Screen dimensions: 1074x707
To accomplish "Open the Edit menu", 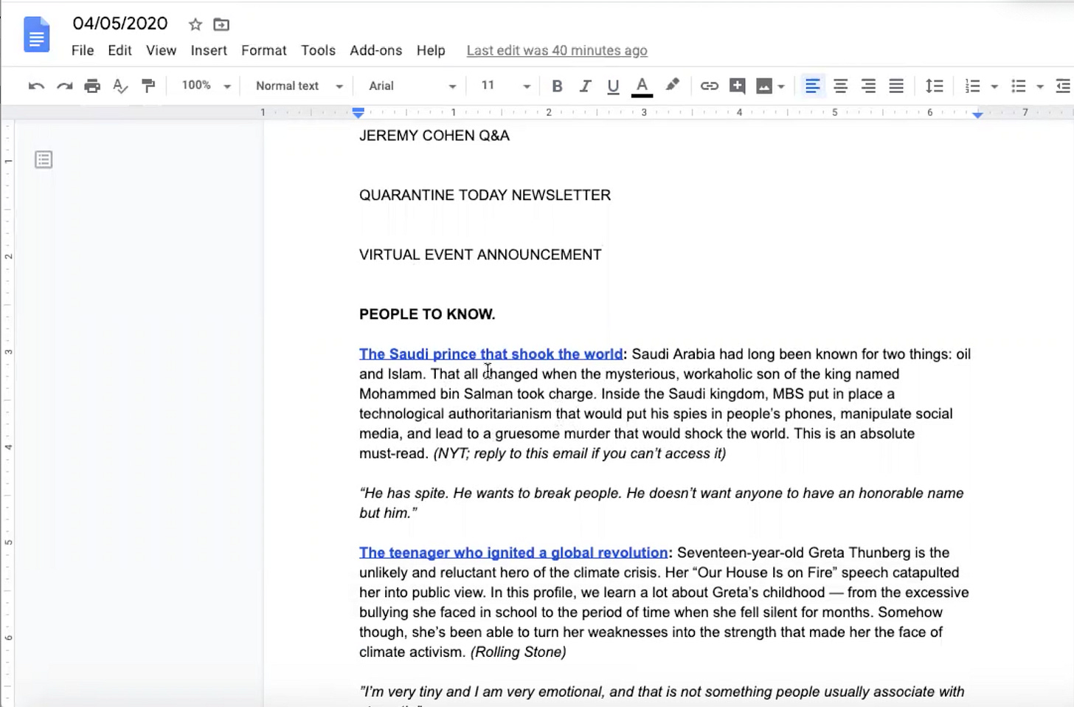I will (x=119, y=50).
